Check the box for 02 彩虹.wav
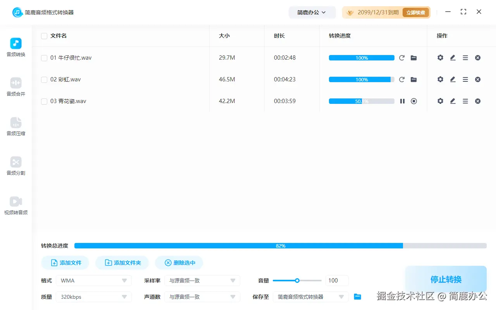The height and width of the screenshot is (310, 496). 44,79
